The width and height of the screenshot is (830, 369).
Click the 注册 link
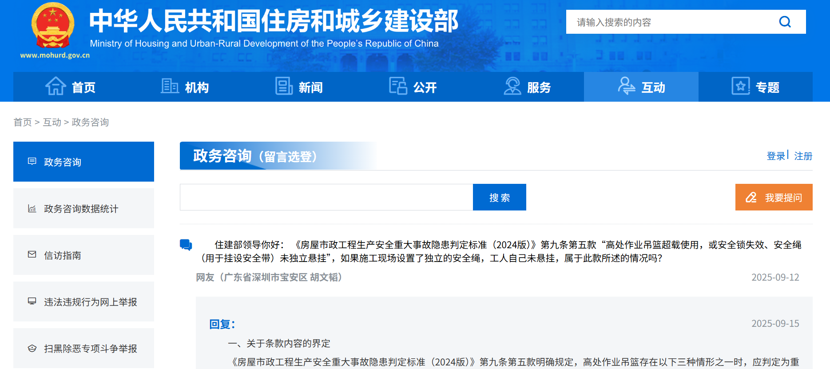(803, 156)
